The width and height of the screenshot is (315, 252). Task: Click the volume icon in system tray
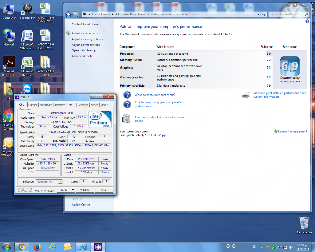click(291, 247)
